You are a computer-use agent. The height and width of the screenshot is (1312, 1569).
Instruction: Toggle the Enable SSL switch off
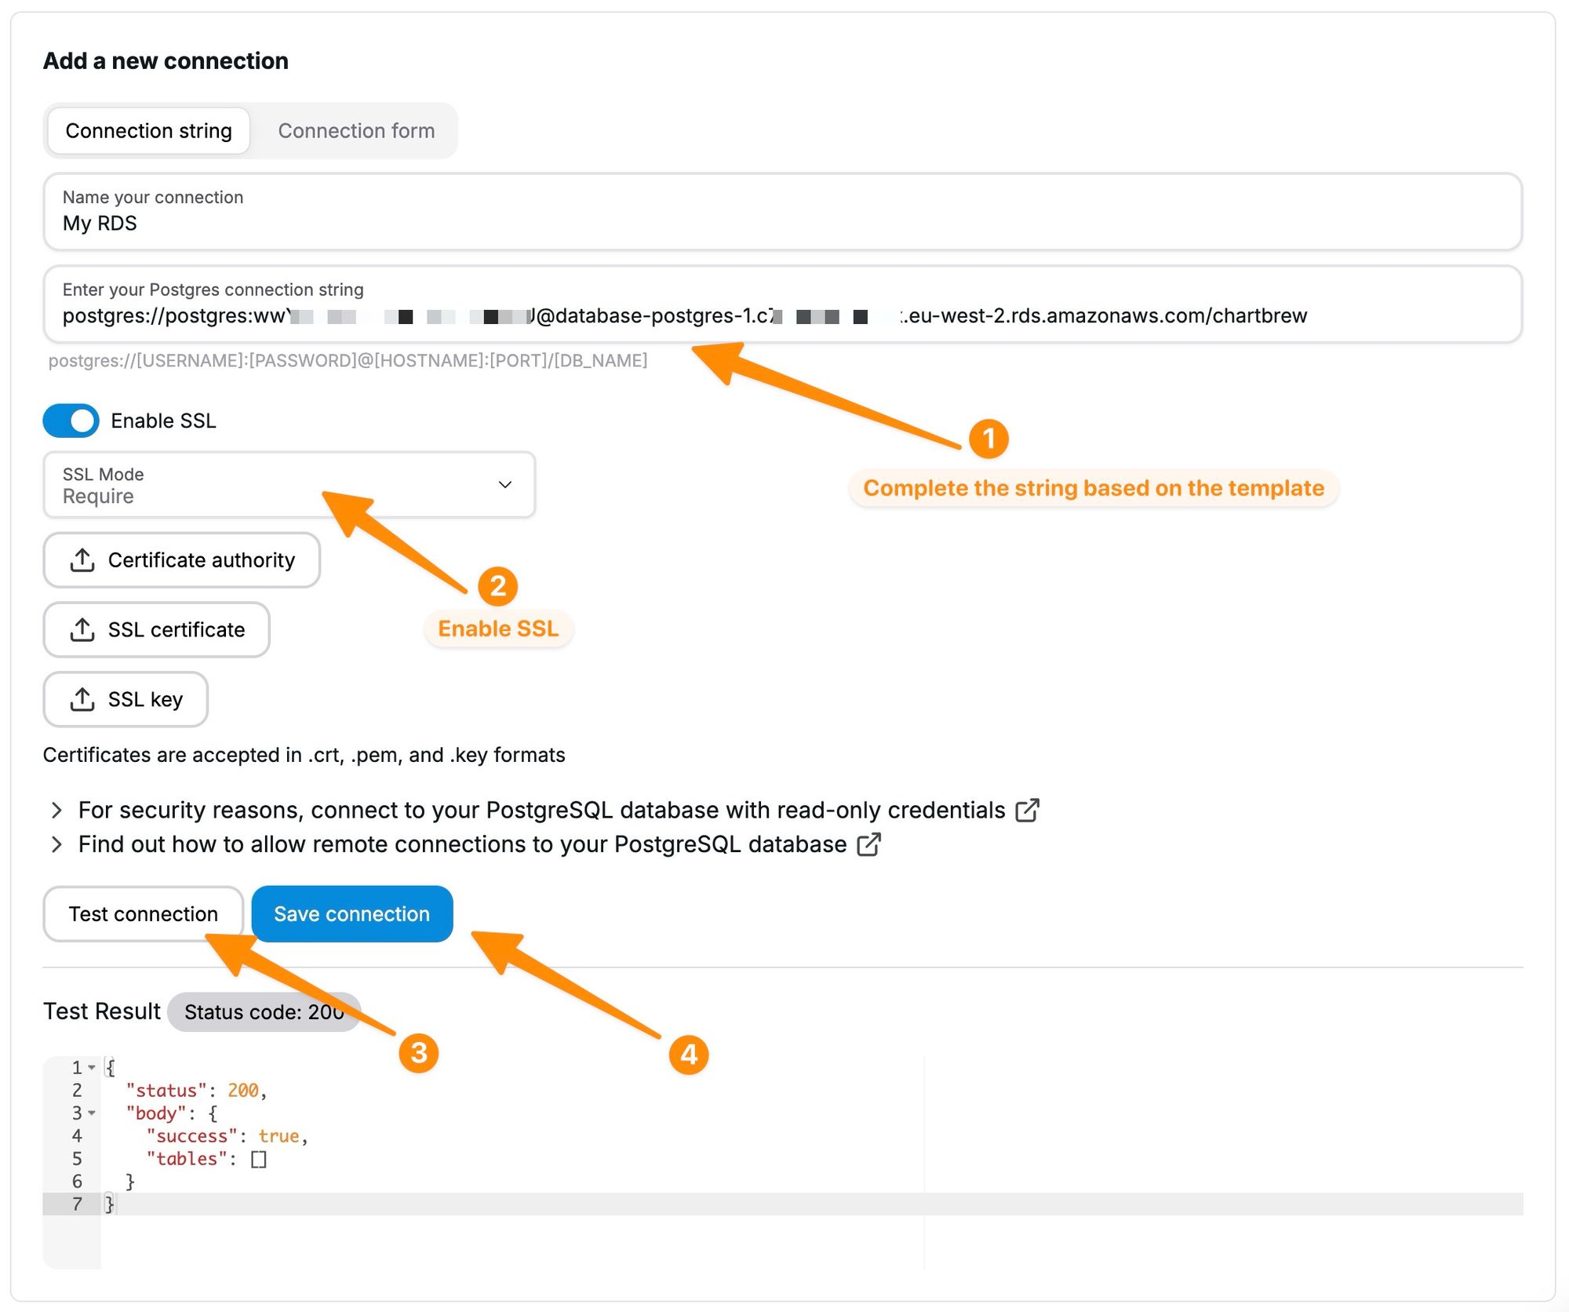pyautogui.click(x=71, y=421)
